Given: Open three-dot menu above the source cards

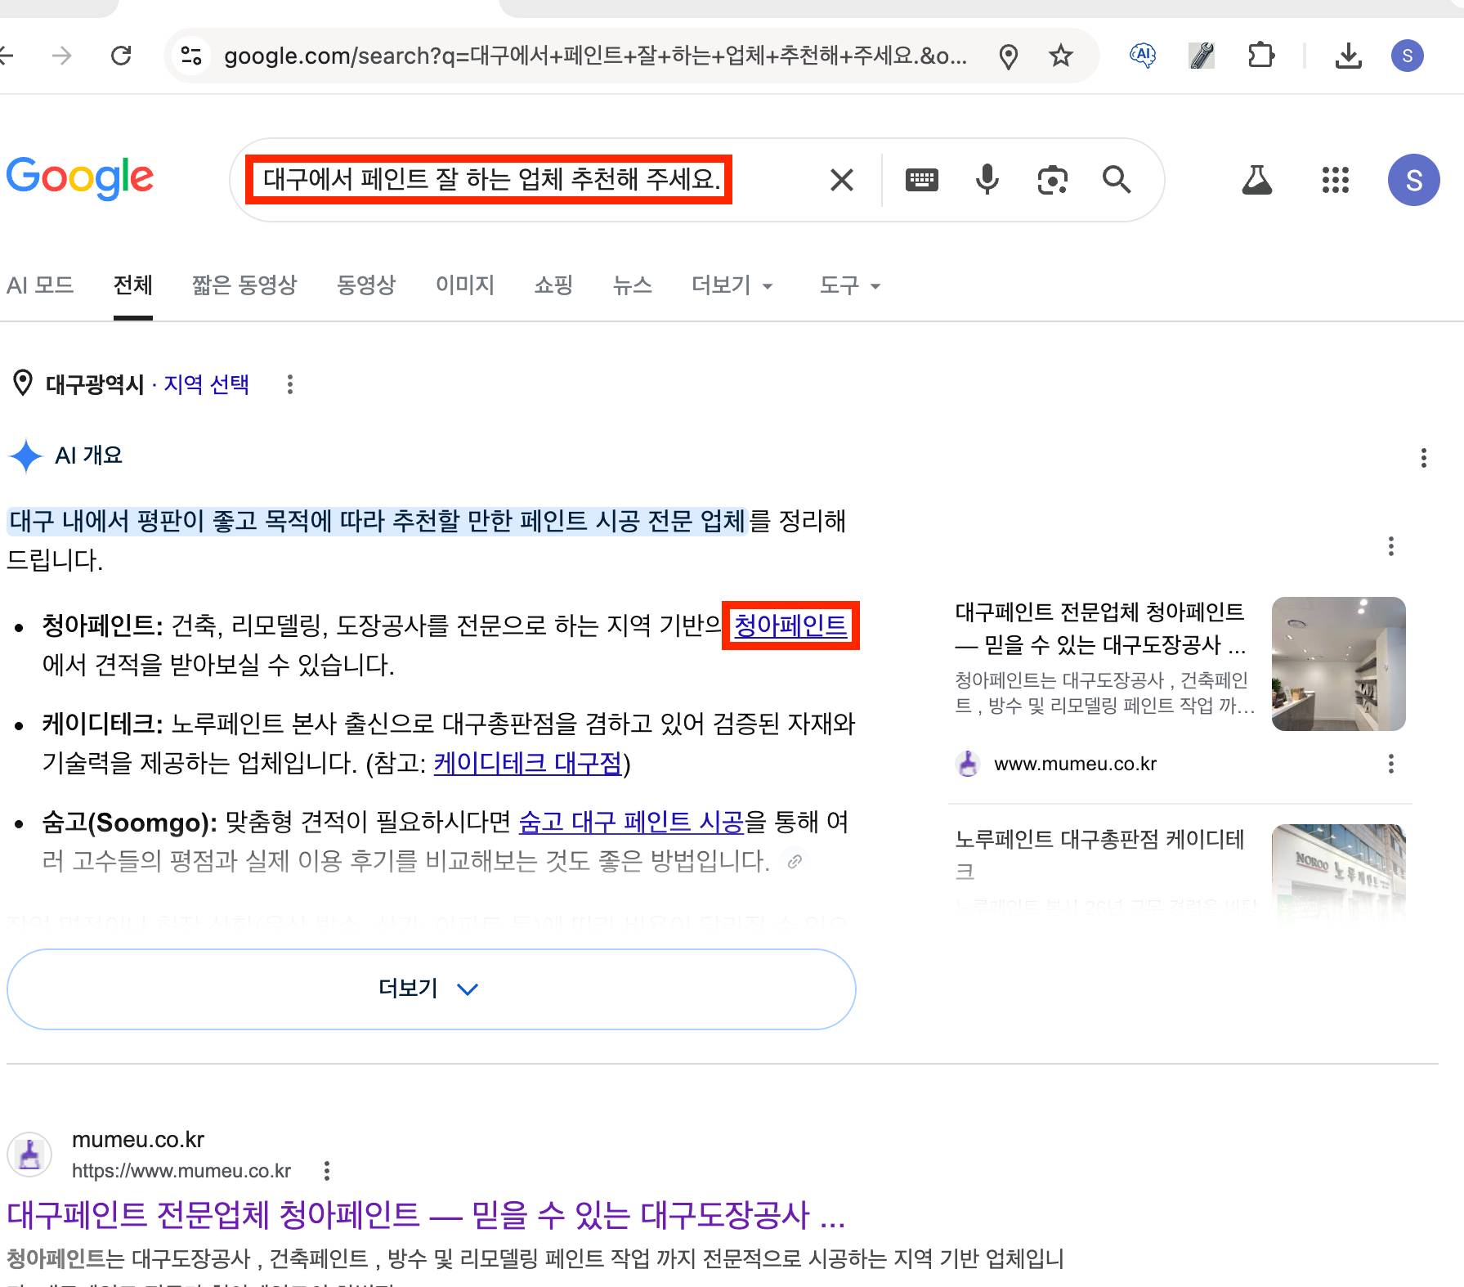Looking at the screenshot, I should [x=1390, y=546].
